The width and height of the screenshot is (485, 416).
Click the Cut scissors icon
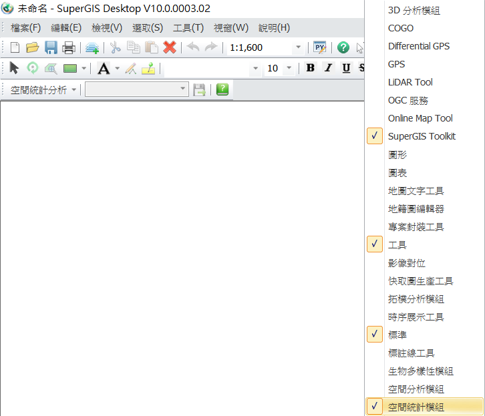[x=115, y=47]
